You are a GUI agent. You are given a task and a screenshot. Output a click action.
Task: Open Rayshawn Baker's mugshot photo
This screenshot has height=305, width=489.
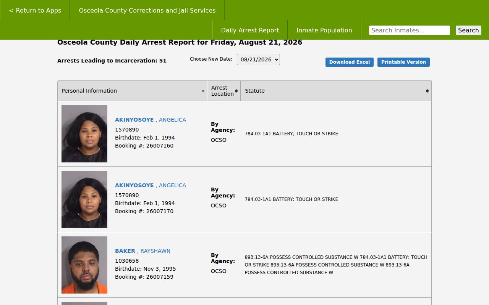[x=84, y=265]
